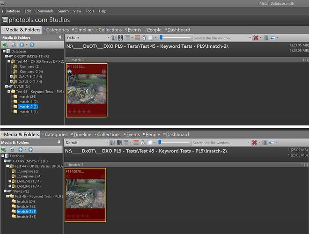Collapse the NVME (N:) drive in lower tree
Screen dimensions: 309x234
pyautogui.click(x=4, y=191)
